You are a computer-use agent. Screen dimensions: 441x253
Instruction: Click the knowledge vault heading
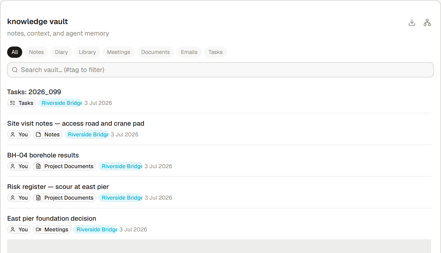38,21
